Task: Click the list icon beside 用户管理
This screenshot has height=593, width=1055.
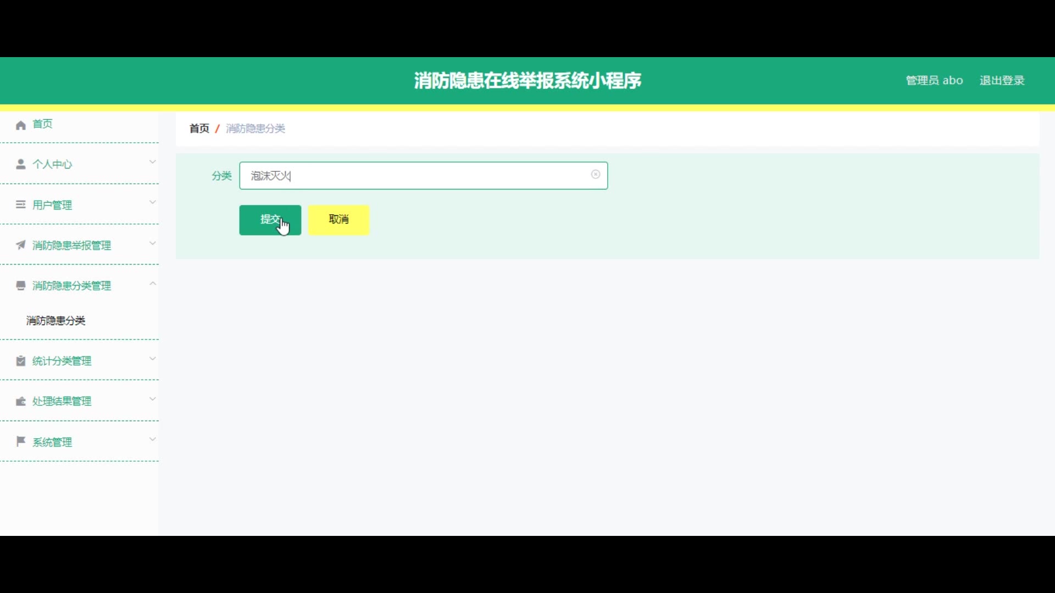Action: 21,205
